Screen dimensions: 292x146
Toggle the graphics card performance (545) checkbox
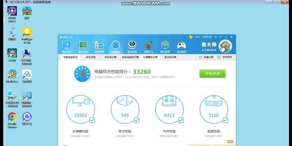(137, 120)
